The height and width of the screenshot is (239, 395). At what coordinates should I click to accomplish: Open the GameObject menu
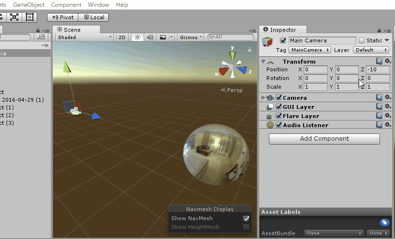(29, 4)
